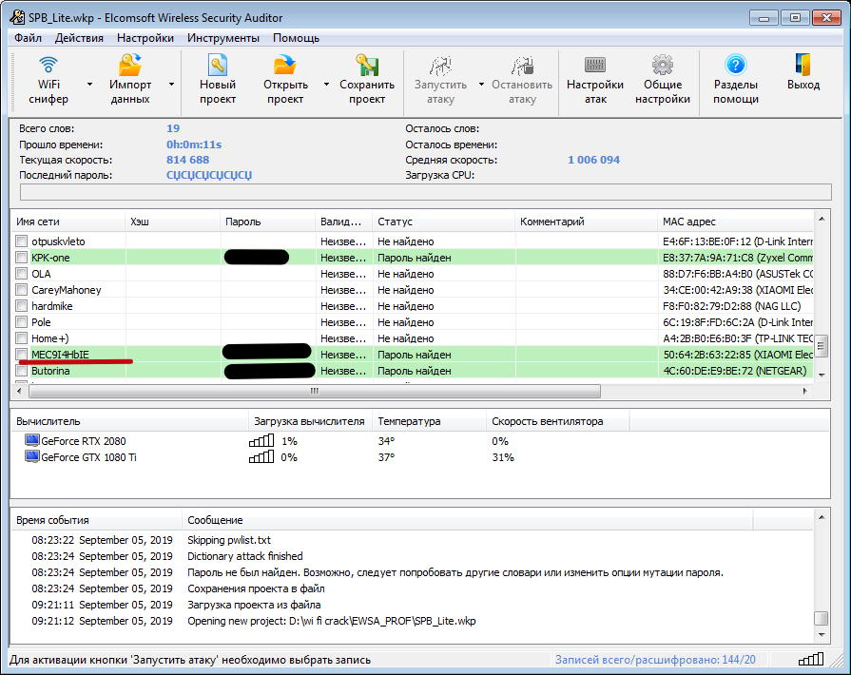Screen dimensions: 851x675
Task: Open the Действия menu
Action: (79, 38)
